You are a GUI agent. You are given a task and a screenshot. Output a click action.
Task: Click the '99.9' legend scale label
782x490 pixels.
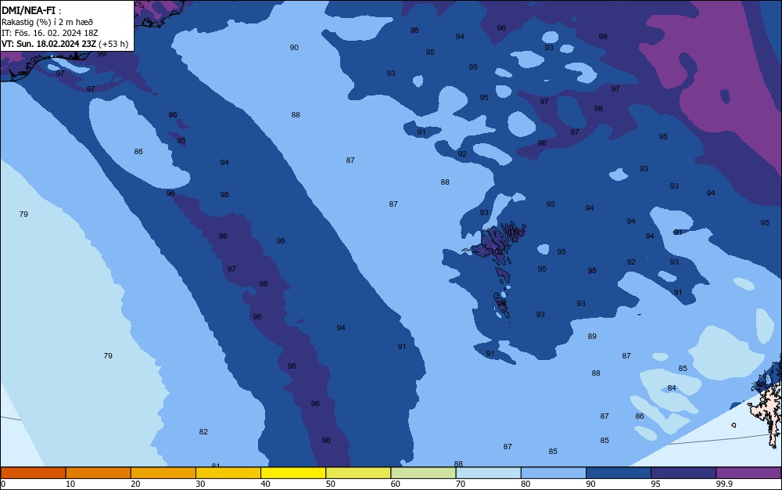click(723, 484)
